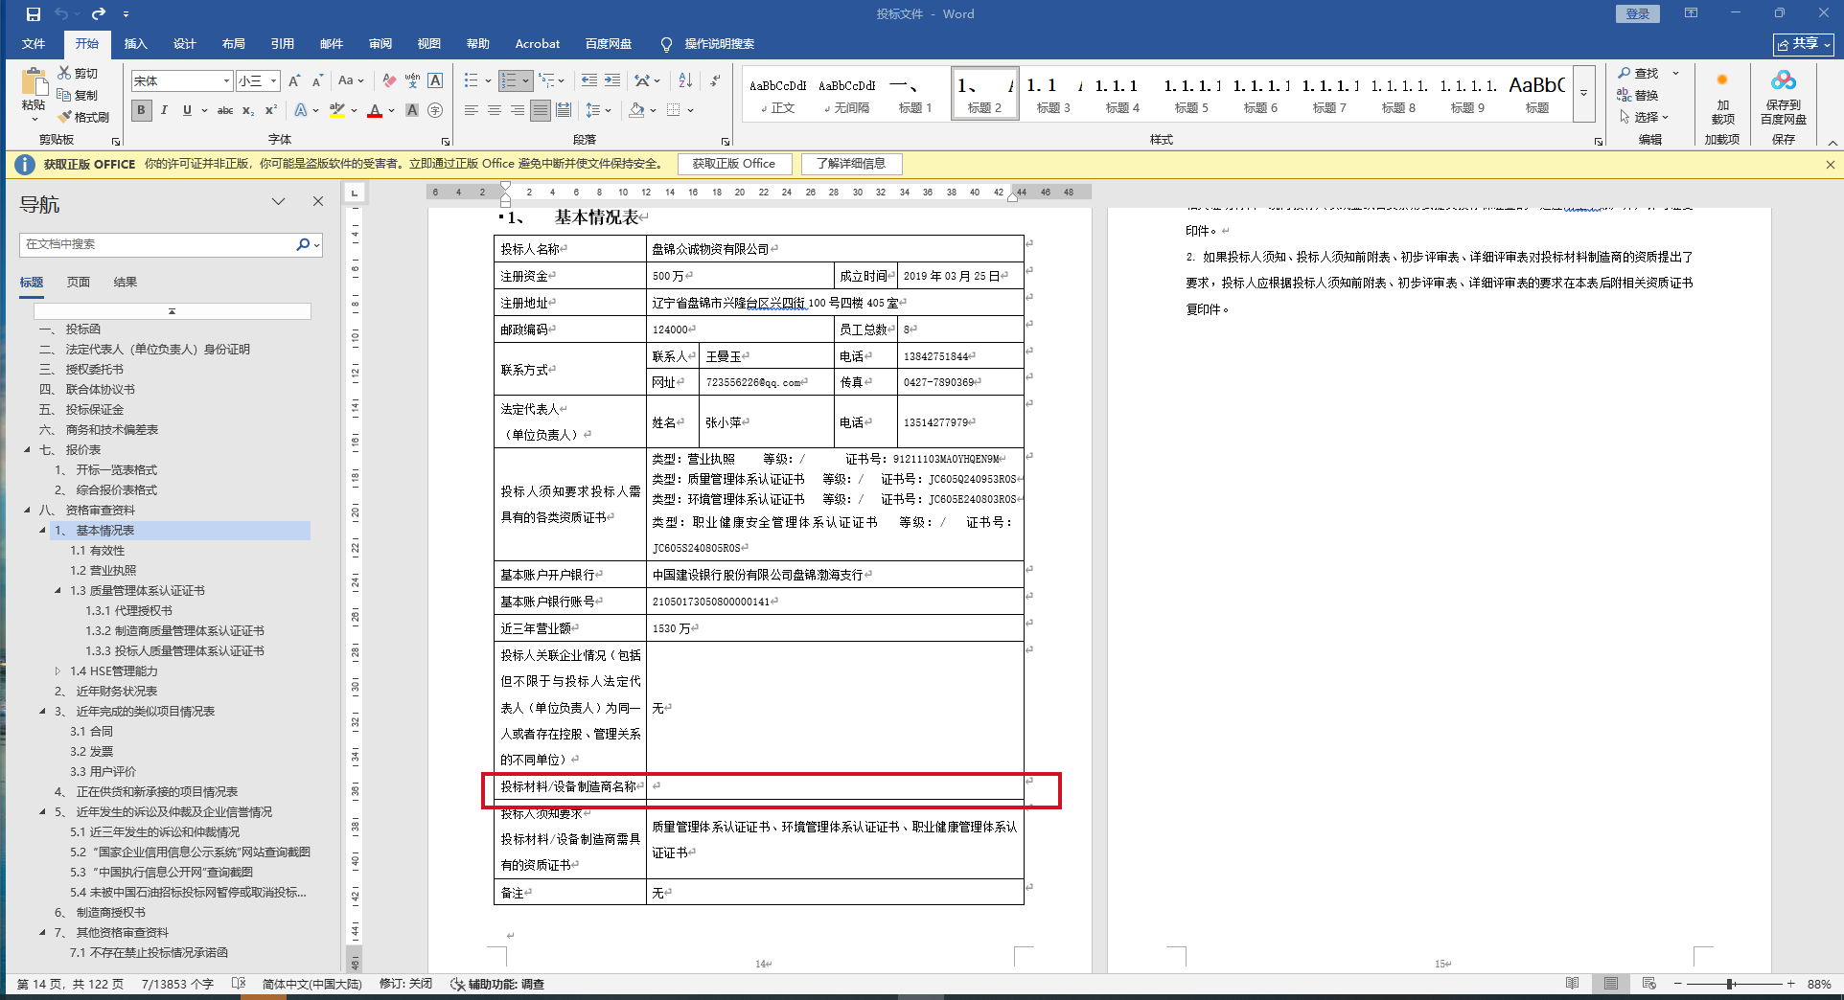This screenshot has height=1000, width=1844.
Task: Open the 百度网盘 ribbon tab
Action: coord(609,44)
